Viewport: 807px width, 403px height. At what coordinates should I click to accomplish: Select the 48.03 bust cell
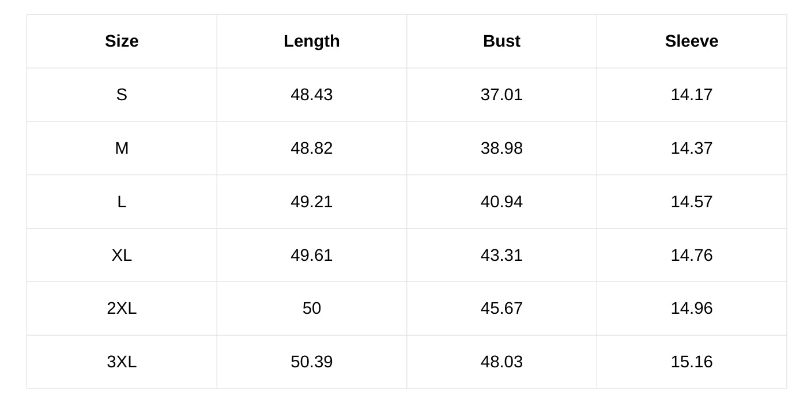pyautogui.click(x=501, y=362)
